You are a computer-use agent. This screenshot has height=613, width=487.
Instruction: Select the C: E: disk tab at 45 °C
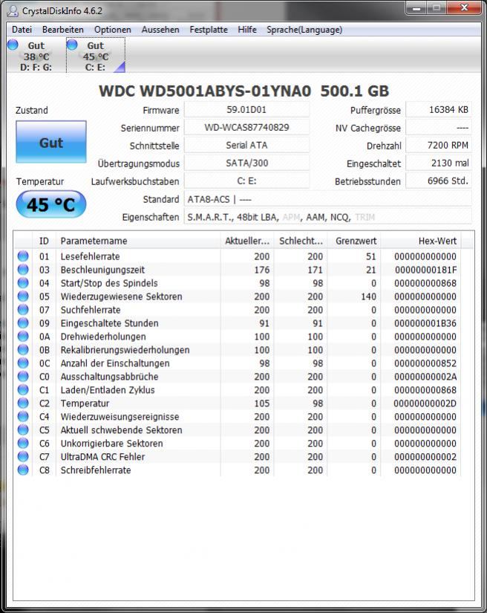[96, 56]
